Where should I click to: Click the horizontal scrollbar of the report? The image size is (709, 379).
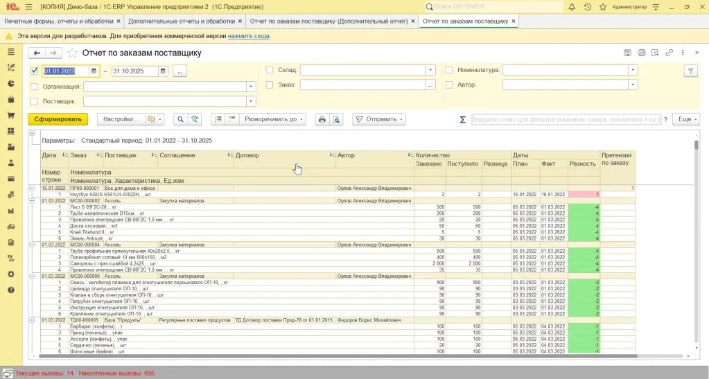(339, 356)
